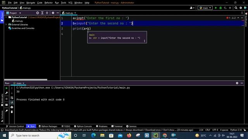Change CRLF line separator in status bar
248x139 pixels.
(x=208, y=130)
